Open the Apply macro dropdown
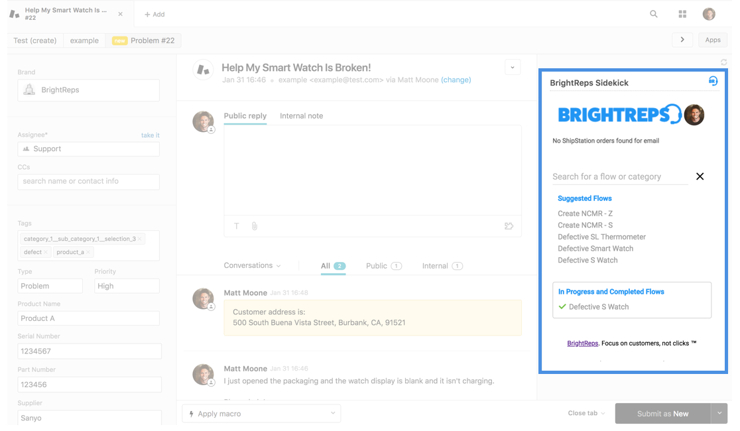740x431 pixels. (261, 414)
